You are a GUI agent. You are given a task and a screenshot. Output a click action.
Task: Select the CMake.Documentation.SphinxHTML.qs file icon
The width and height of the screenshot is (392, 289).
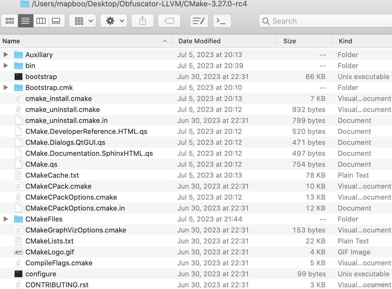[18, 153]
